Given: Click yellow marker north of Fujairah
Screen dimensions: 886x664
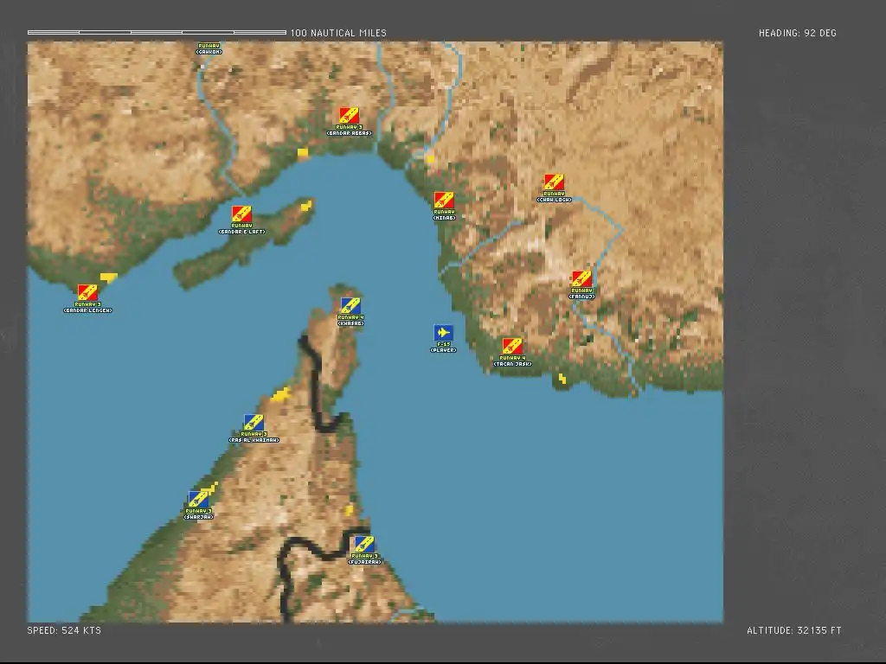Looking at the screenshot, I should tap(350, 510).
